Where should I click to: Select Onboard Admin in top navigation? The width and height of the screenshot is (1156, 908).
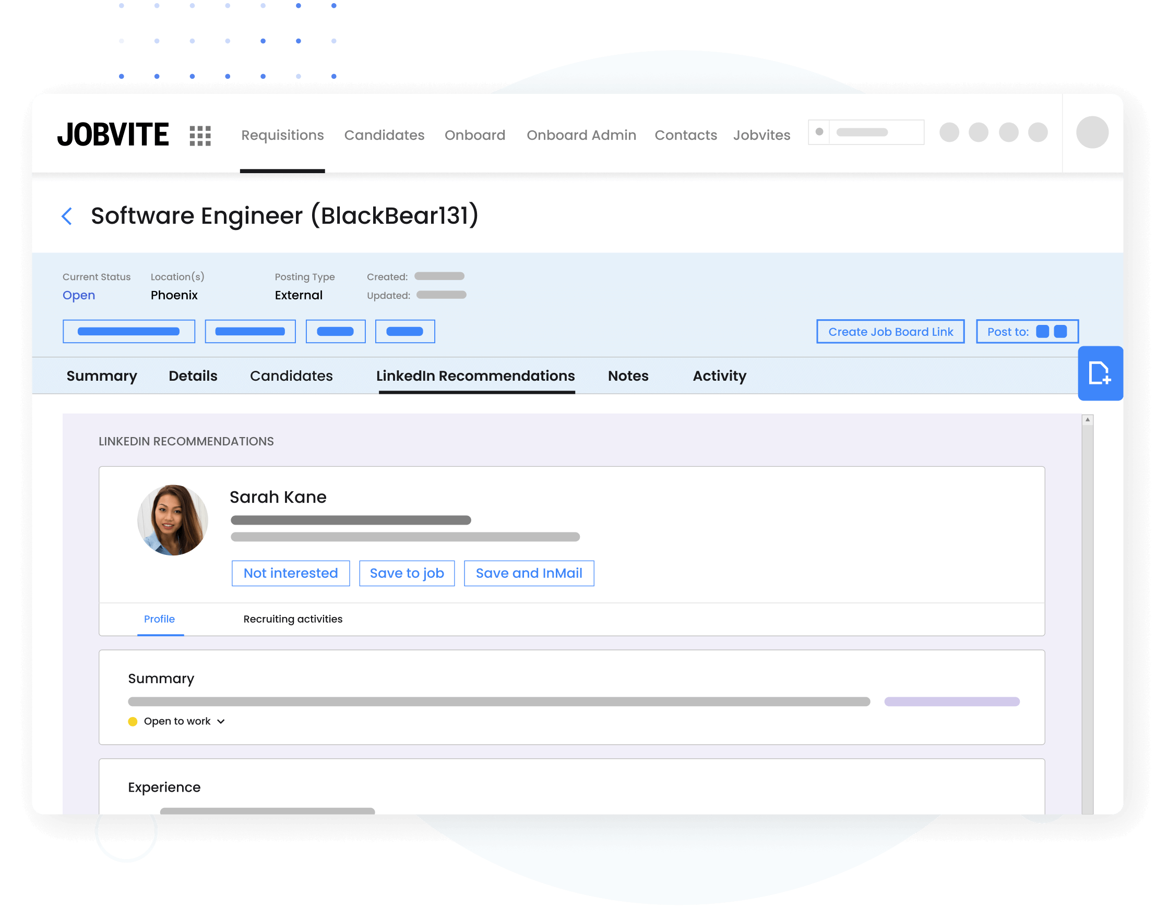581,135
